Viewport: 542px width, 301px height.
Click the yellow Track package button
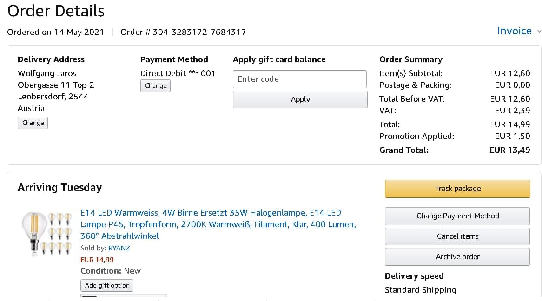457,189
